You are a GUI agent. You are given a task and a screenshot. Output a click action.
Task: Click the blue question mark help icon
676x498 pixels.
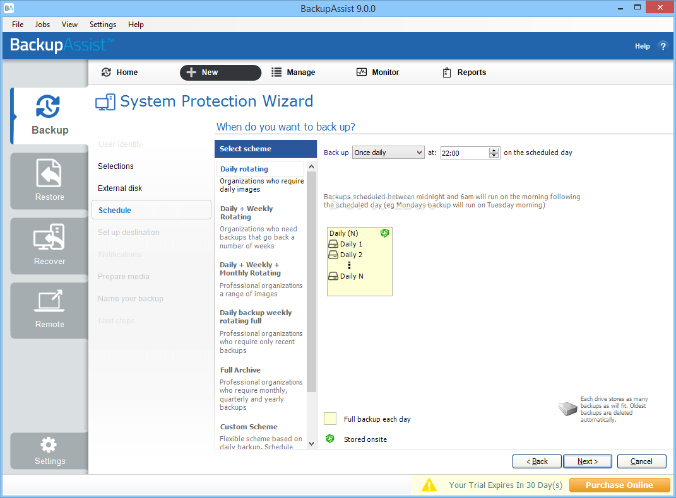(663, 46)
